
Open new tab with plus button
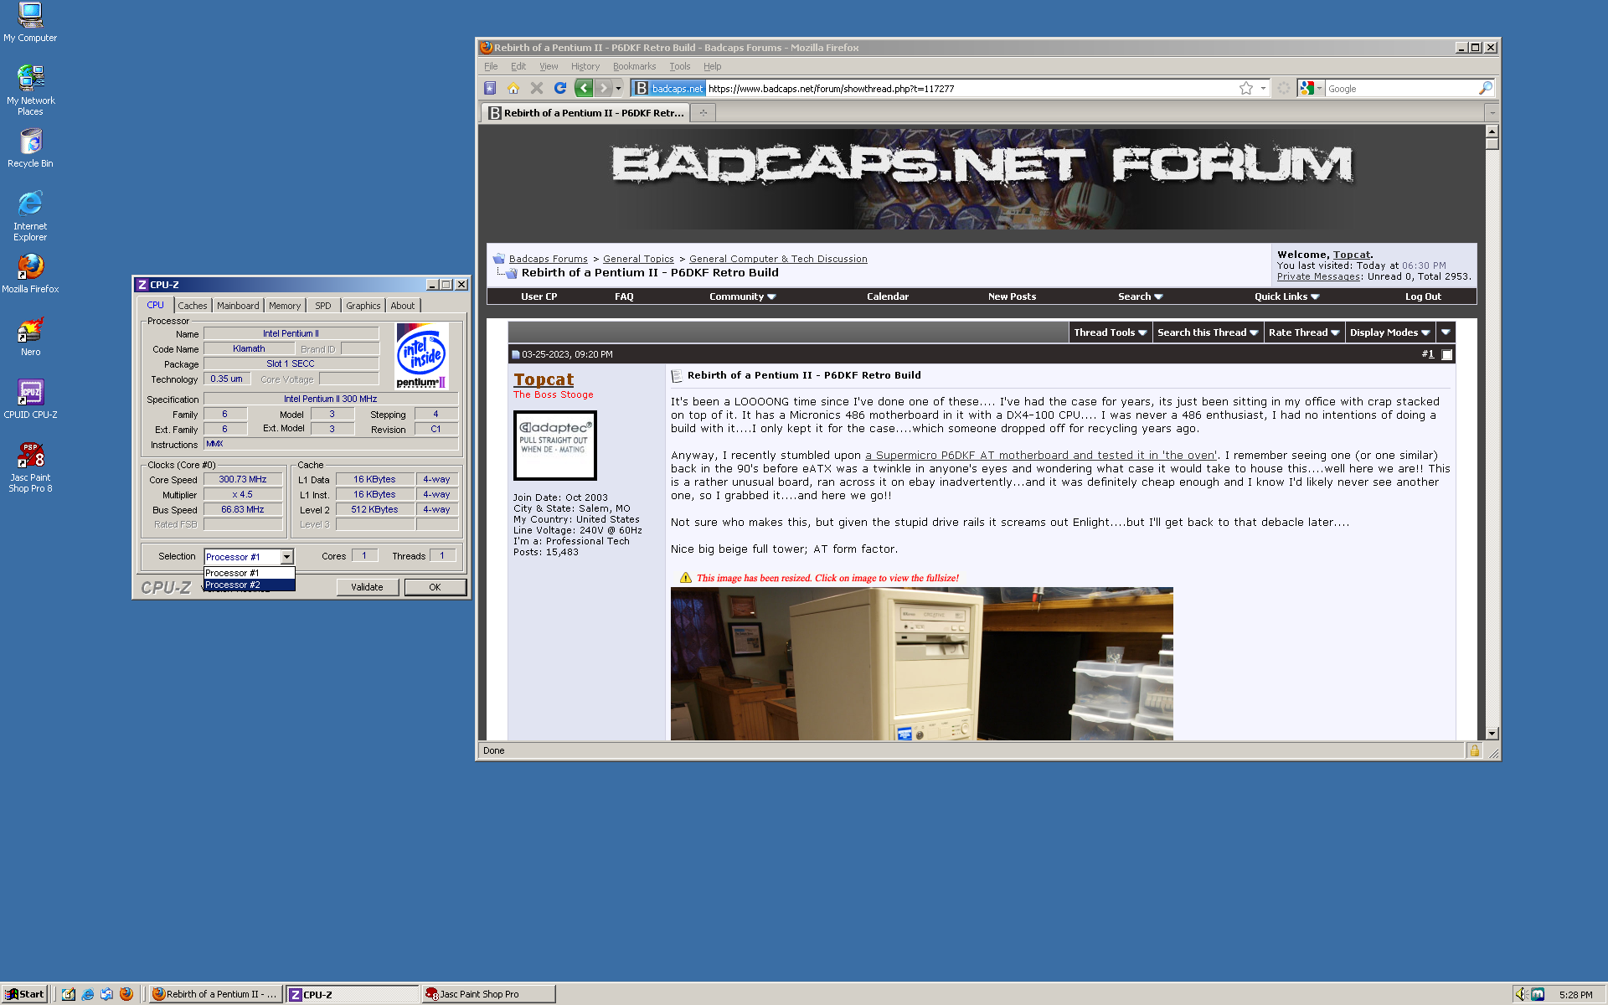[x=703, y=113]
